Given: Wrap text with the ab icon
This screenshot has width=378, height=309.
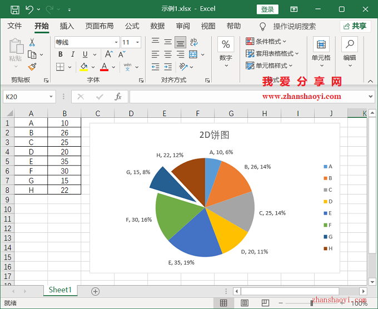Looking at the screenshot, I should tap(193, 42).
